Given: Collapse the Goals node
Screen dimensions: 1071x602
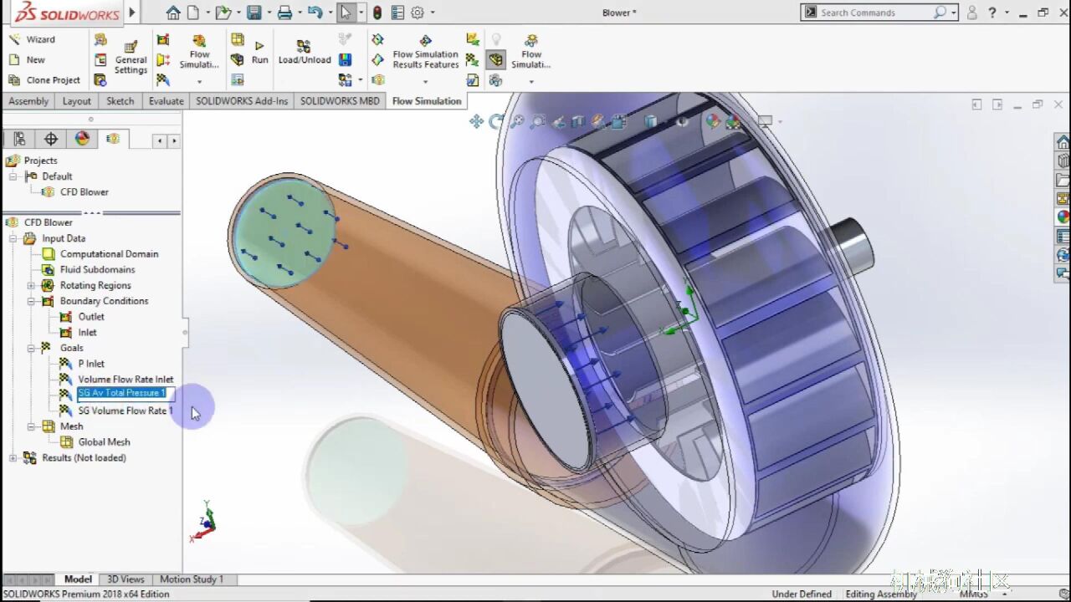Looking at the screenshot, I should (31, 348).
